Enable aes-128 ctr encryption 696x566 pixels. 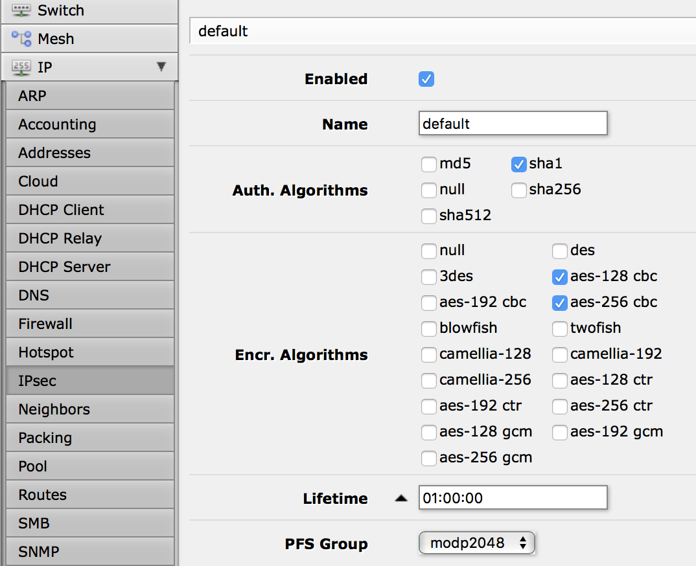point(560,380)
